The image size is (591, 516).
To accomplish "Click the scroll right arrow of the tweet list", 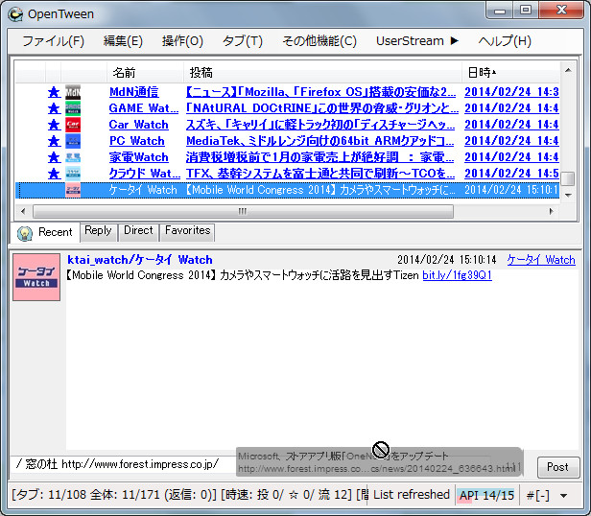I will pos(552,211).
